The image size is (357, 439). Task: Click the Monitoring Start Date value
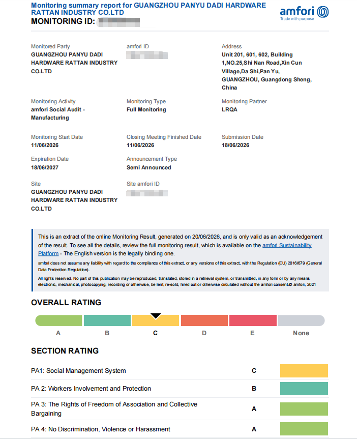click(x=45, y=145)
